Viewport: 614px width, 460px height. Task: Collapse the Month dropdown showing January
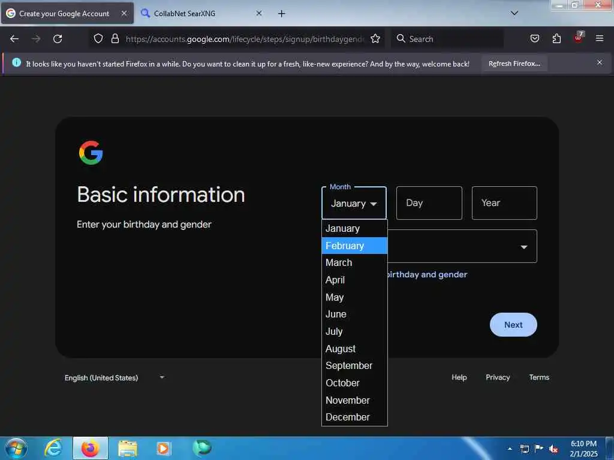coord(354,203)
